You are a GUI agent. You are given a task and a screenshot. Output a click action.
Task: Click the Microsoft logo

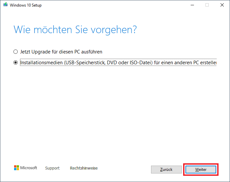tap(26, 168)
